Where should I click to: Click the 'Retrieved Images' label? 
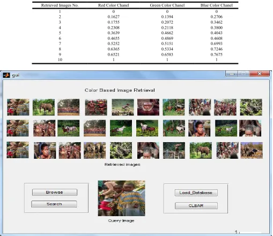[x=122, y=164]
